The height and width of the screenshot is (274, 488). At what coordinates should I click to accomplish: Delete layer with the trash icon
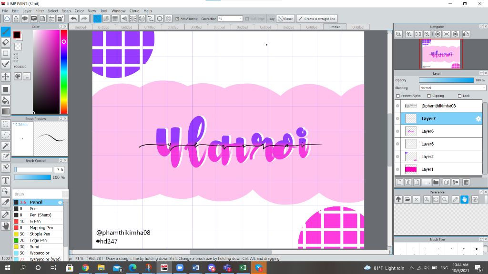click(466, 182)
